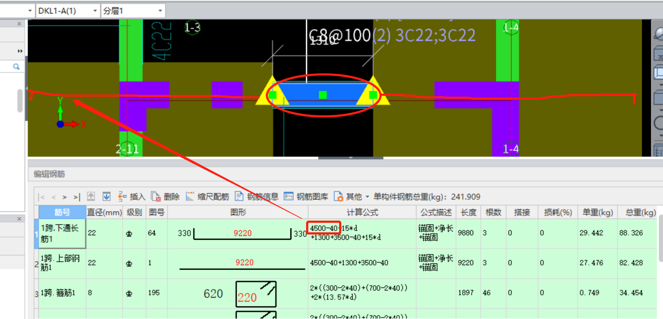Click the left panel vertical scrollbar
The width and height of the screenshot is (663, 319).
20,101
